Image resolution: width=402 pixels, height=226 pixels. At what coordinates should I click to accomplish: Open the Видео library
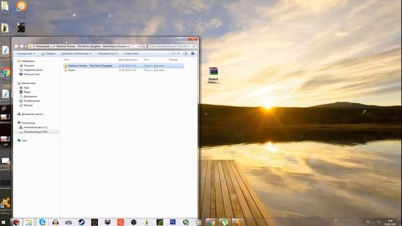click(27, 92)
